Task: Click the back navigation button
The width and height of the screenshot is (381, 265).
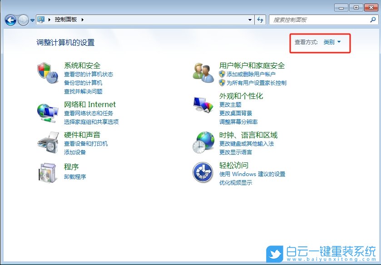Action: tap(10, 20)
